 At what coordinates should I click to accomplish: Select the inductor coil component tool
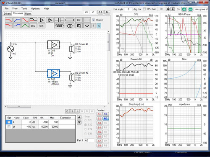[59, 26]
